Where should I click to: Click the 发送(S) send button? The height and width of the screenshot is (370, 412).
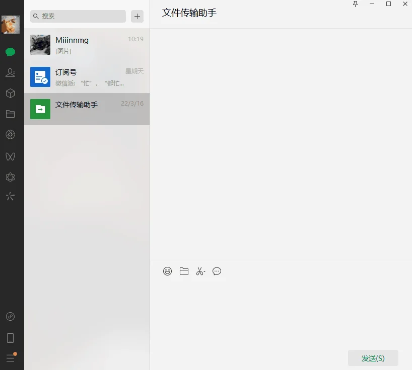coord(373,358)
